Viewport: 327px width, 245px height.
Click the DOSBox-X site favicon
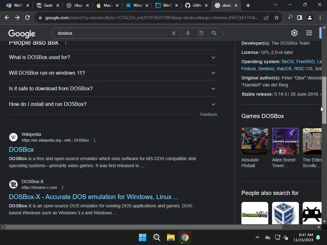coord(13,184)
